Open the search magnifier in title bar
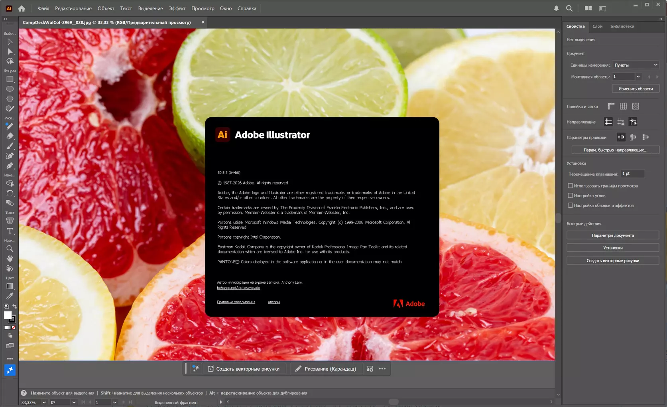Screen dimensions: 667x407 569,8
